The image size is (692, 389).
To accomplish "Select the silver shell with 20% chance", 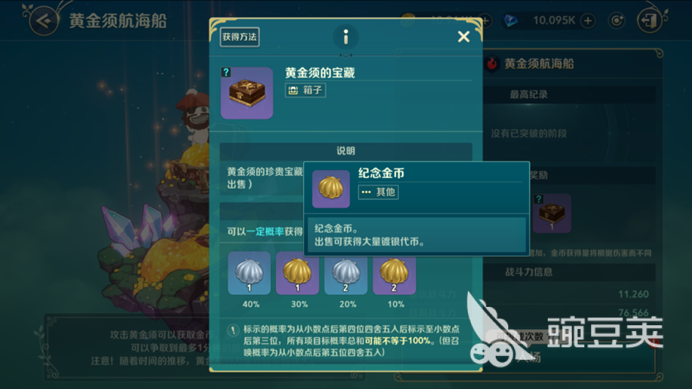I will click(346, 273).
